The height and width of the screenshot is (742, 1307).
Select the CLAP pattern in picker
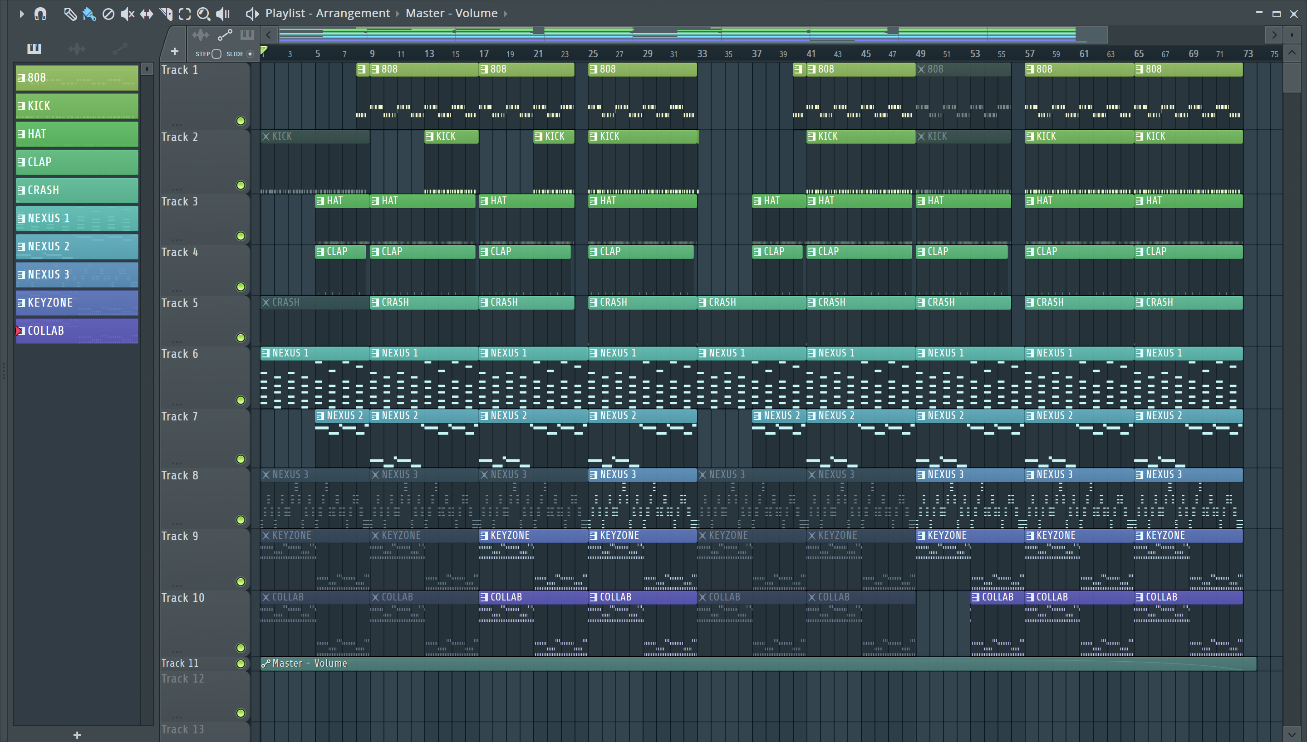pos(77,162)
